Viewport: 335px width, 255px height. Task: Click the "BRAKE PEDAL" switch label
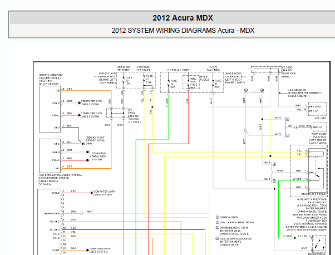pos(317,254)
